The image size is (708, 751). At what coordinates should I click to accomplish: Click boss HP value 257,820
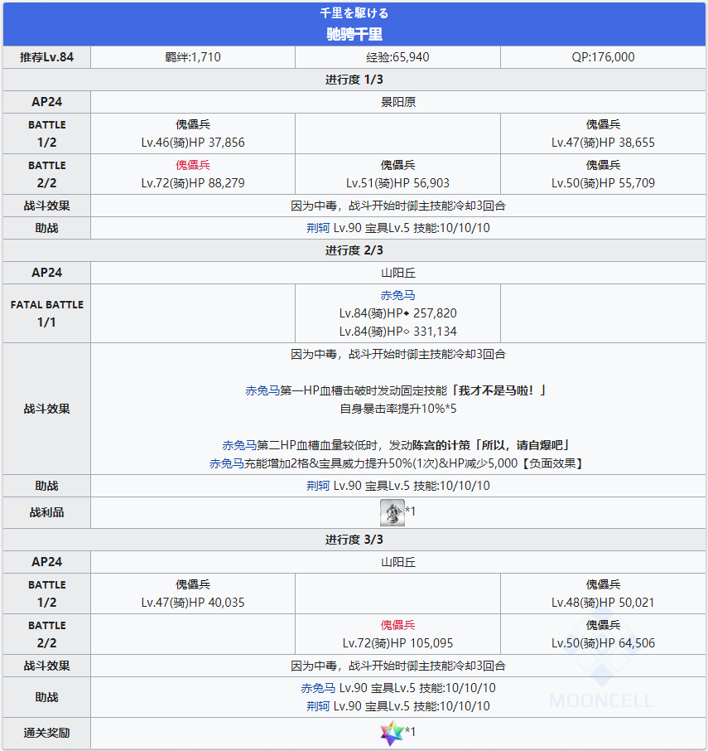point(435,313)
